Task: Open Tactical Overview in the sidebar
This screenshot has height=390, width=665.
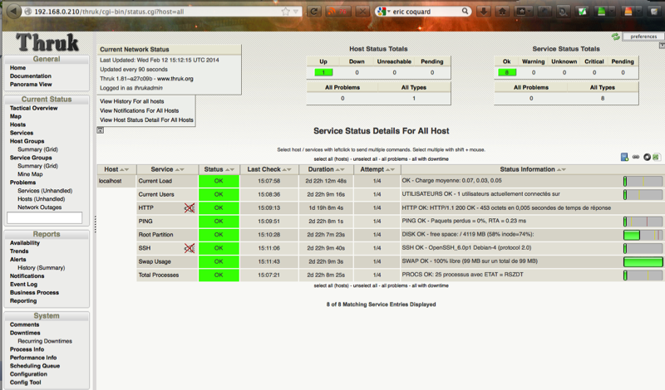Action: 33,108
